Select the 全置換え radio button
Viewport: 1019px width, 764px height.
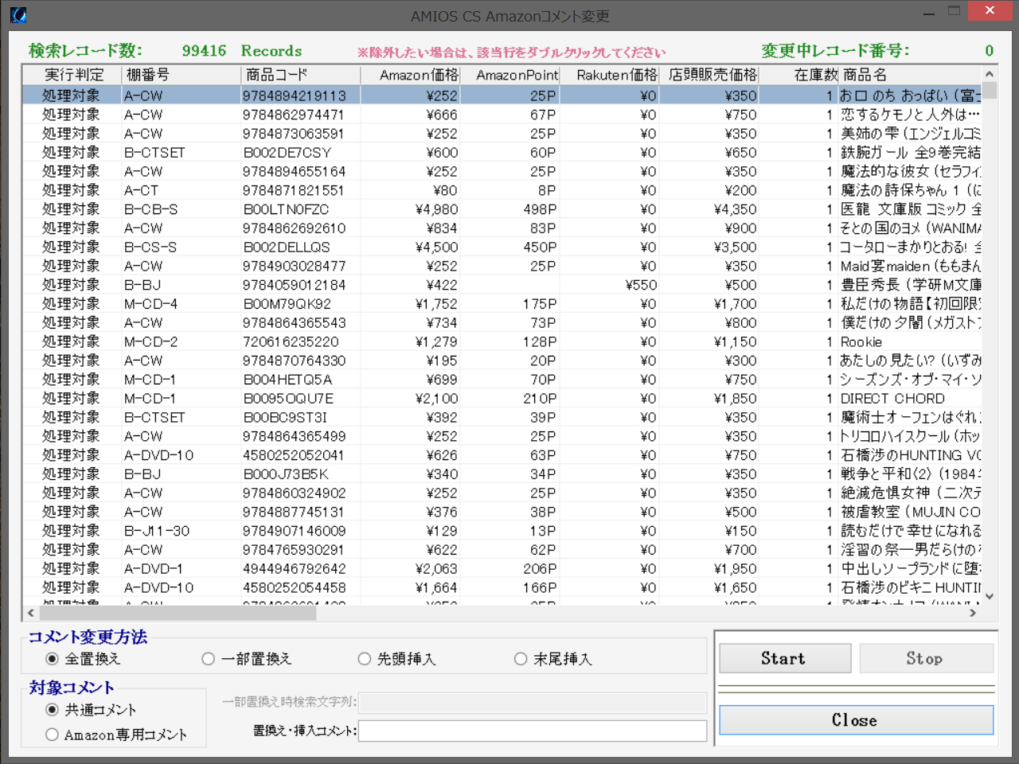pyautogui.click(x=53, y=659)
